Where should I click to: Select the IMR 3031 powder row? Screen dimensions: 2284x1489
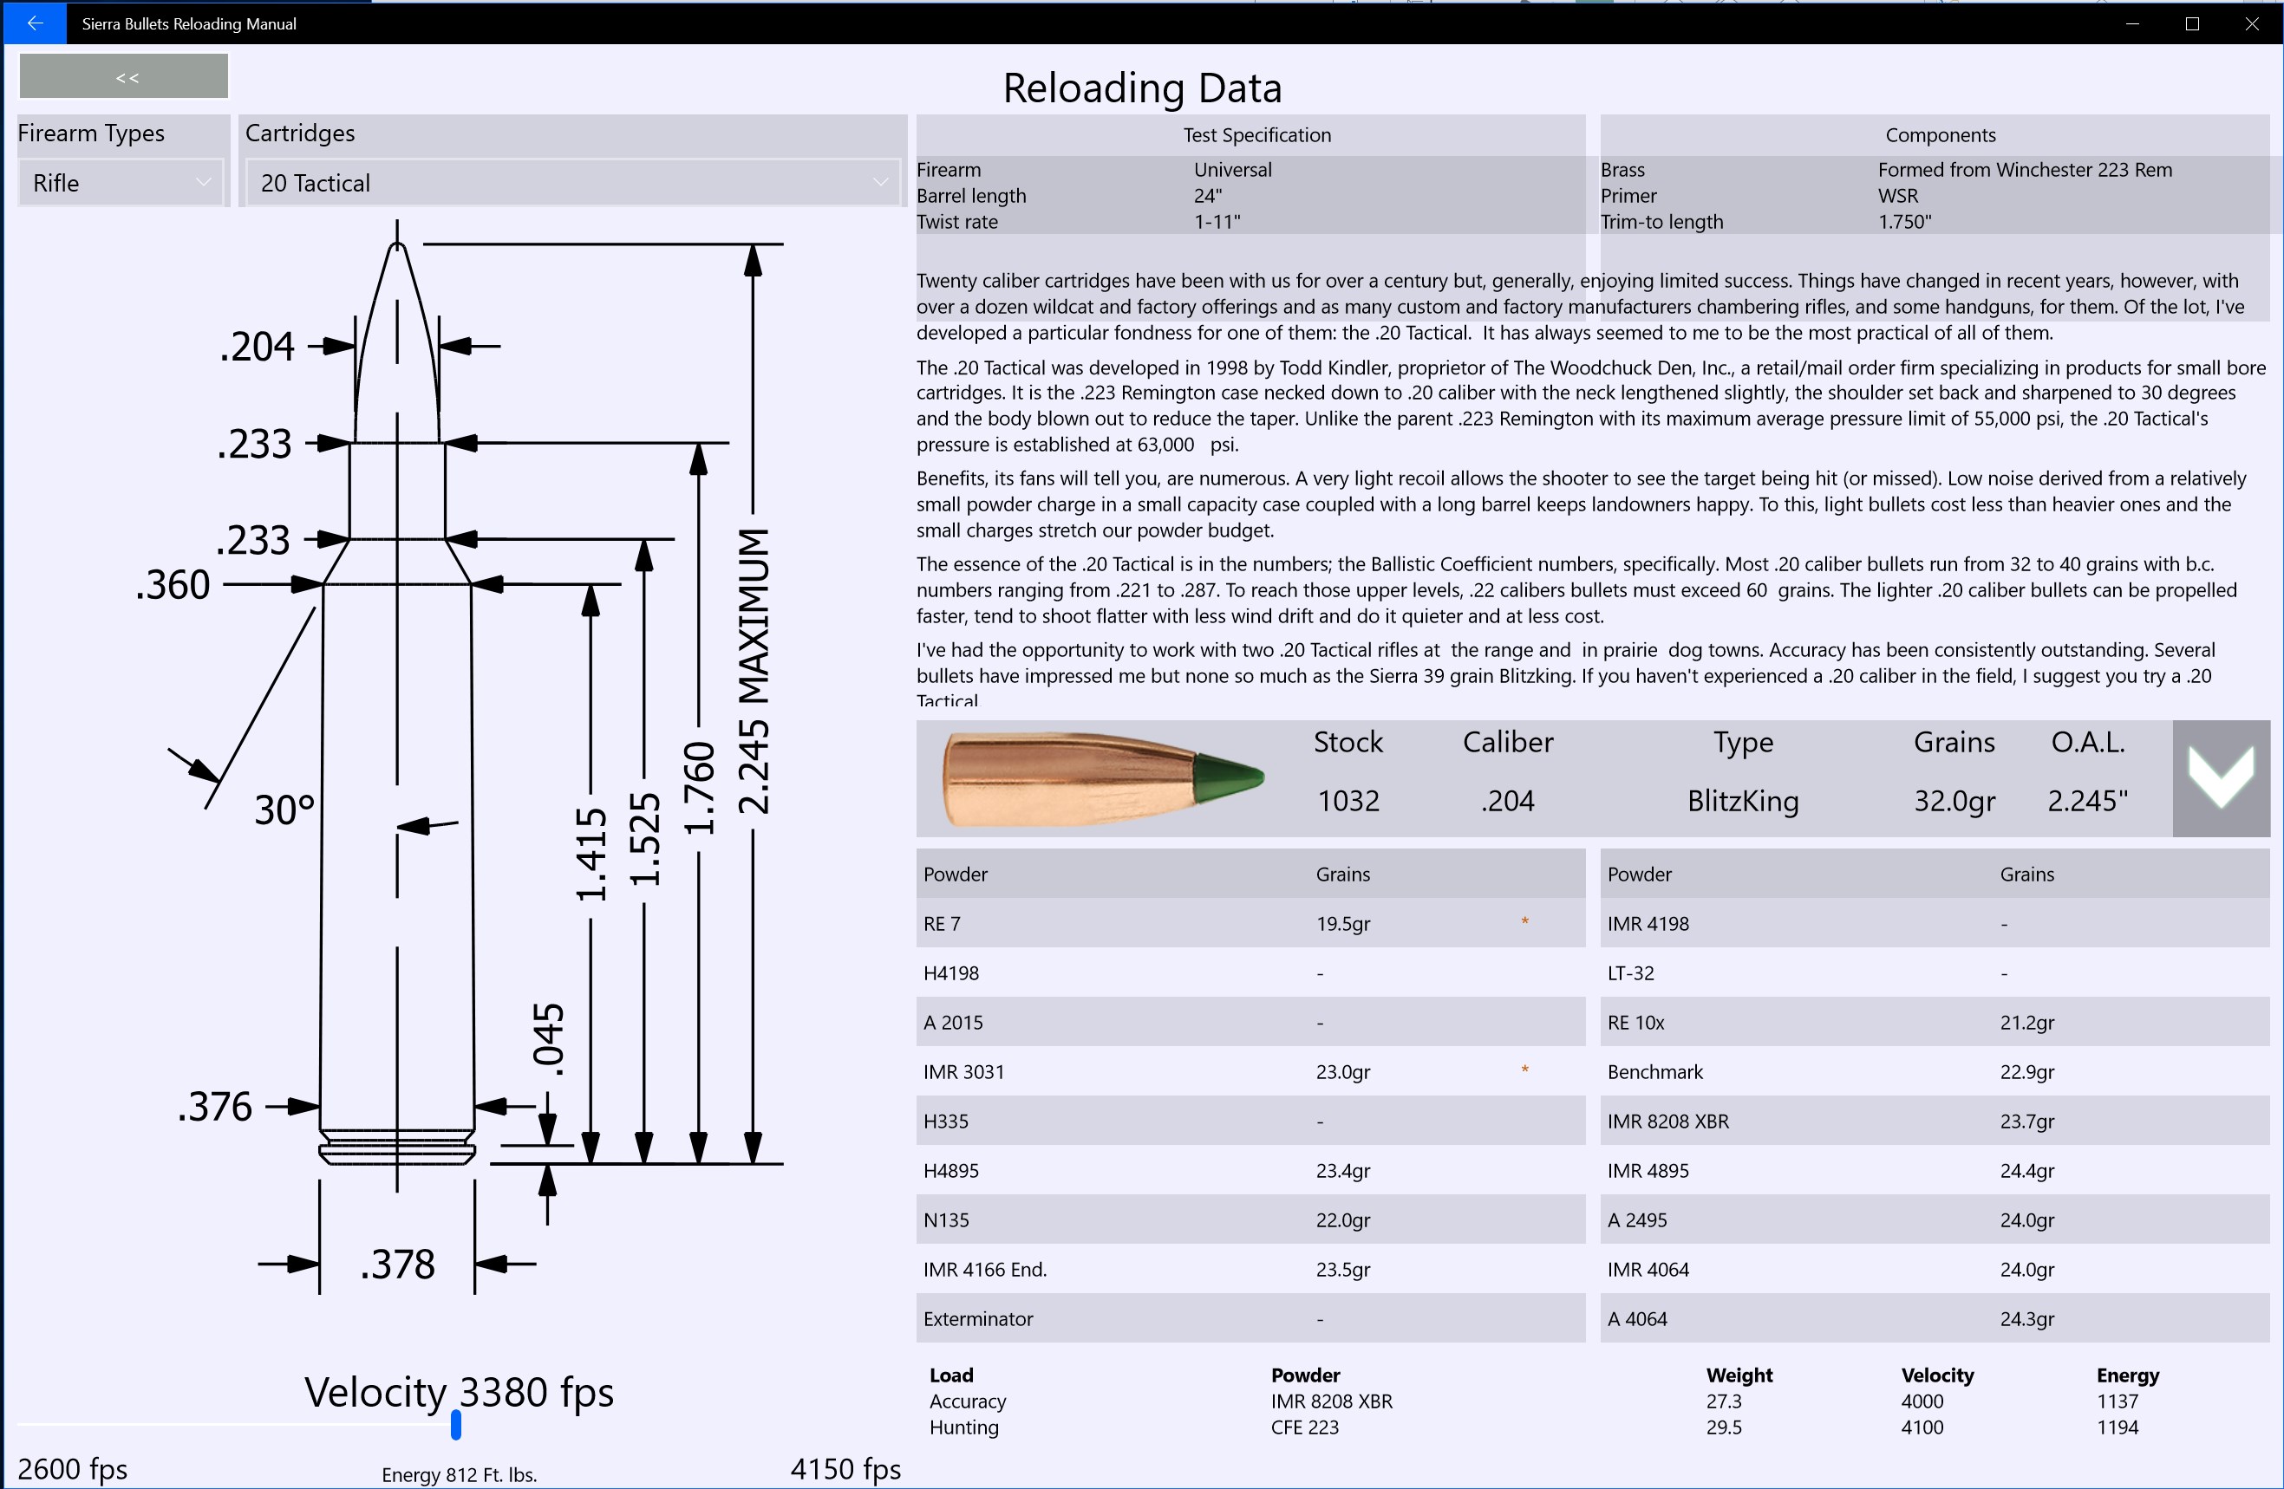[1250, 1071]
